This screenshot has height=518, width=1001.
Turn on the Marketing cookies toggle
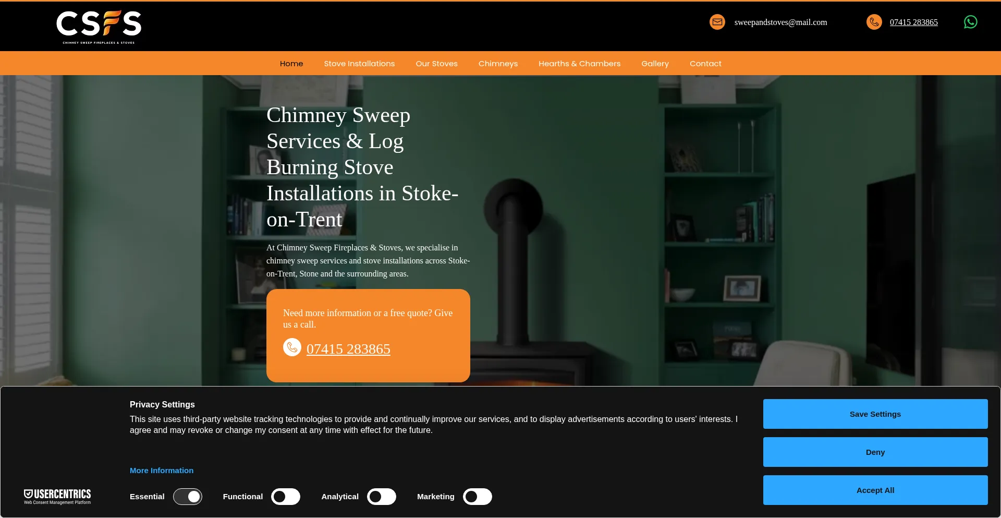pos(478,497)
